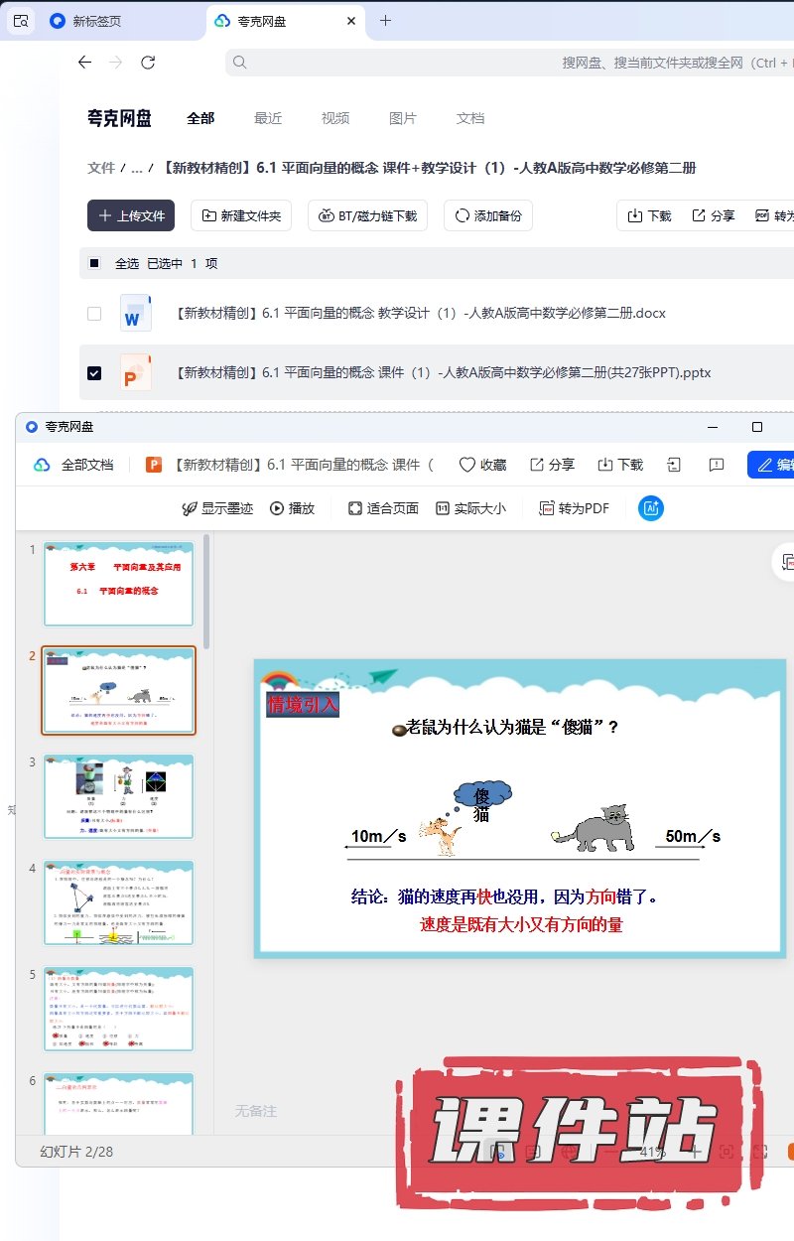Image resolution: width=794 pixels, height=1241 pixels.
Task: Click the browser refresh icon
Action: pos(148,63)
